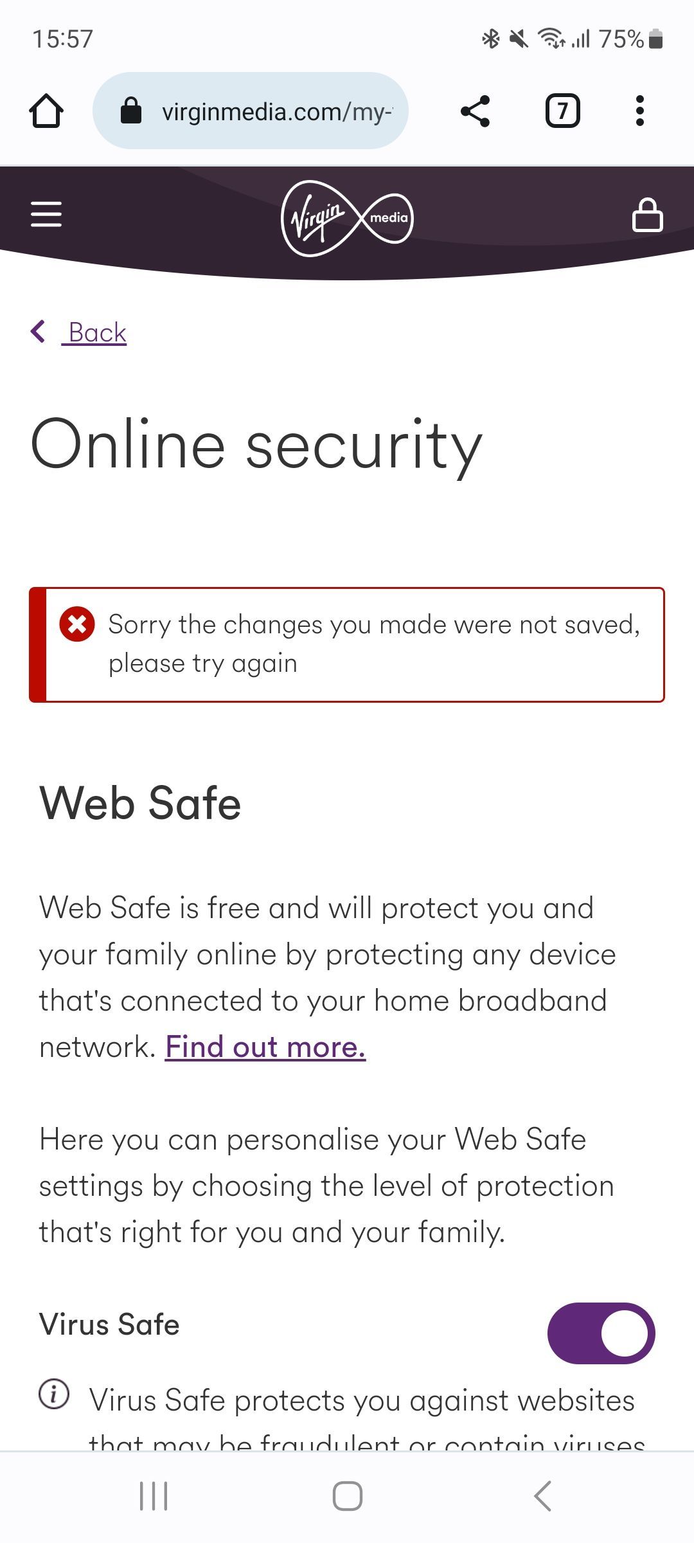Tap the browser home icon
694x1543 pixels.
[x=46, y=111]
